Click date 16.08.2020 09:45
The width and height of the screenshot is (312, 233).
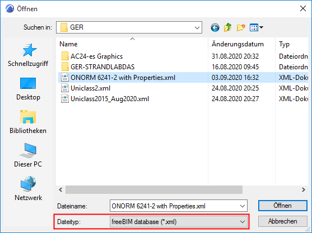(x=235, y=67)
